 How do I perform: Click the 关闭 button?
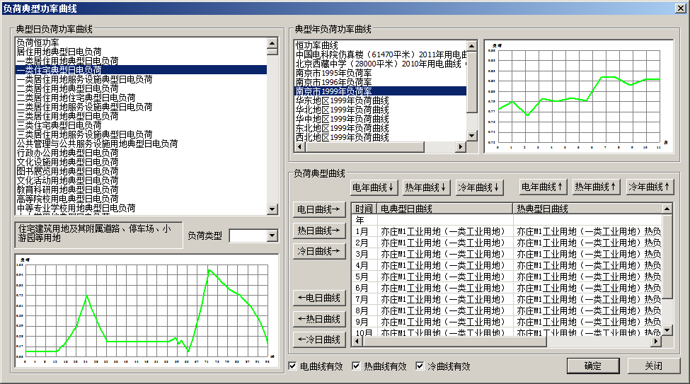(653, 366)
